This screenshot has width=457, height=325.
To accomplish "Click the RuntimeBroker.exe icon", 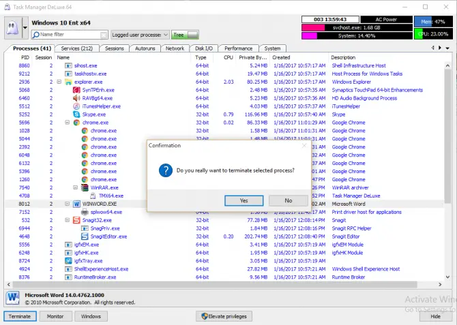I will click(68, 277).
